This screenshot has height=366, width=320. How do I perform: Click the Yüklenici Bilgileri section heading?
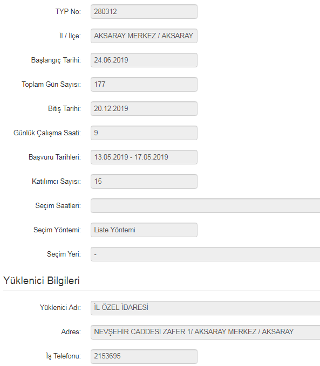pyautogui.click(x=42, y=281)
